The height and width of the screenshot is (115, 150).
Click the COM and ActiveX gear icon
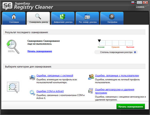(x=32, y=92)
